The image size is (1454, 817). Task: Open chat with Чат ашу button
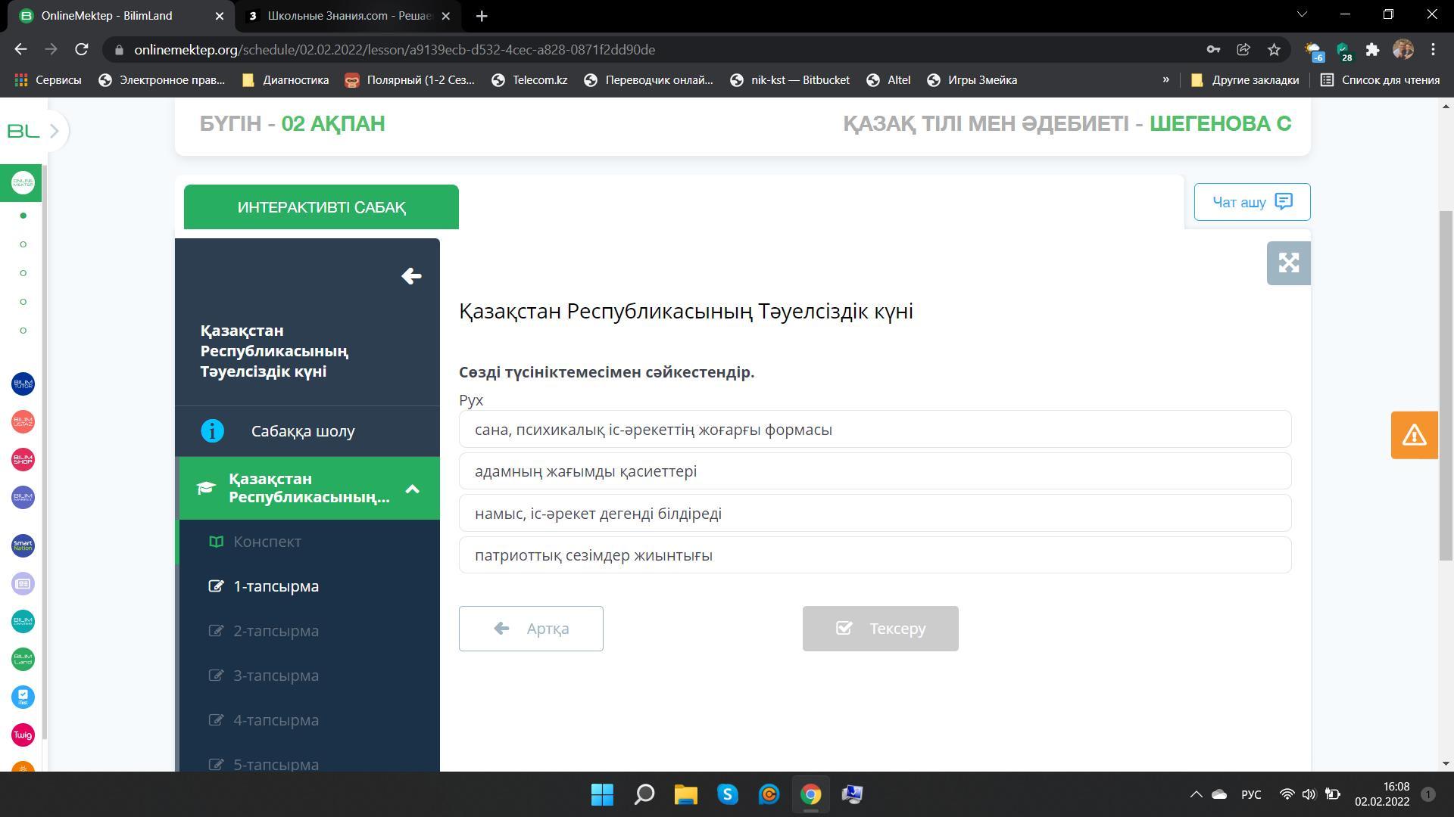click(x=1252, y=202)
